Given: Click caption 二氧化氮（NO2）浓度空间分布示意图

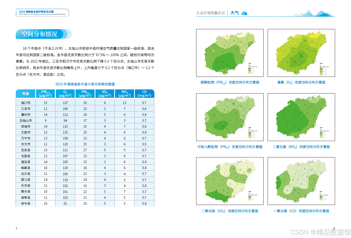Looking at the screenshot, I should tap(301, 147).
